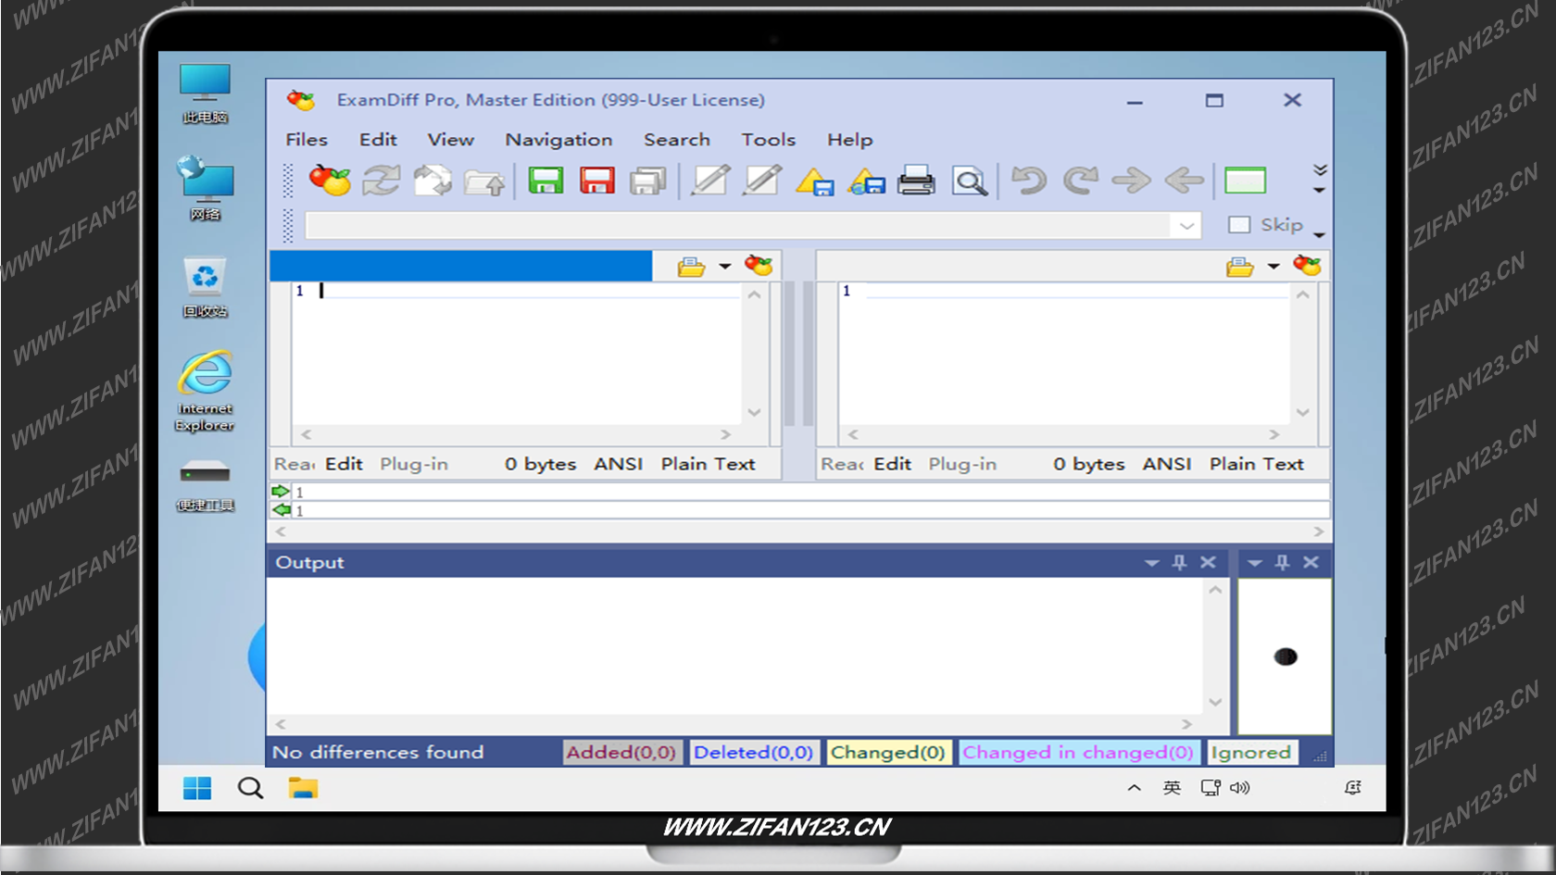Click the Print preview magnifier icon
Screen dimensions: 1556x875
[970, 181]
